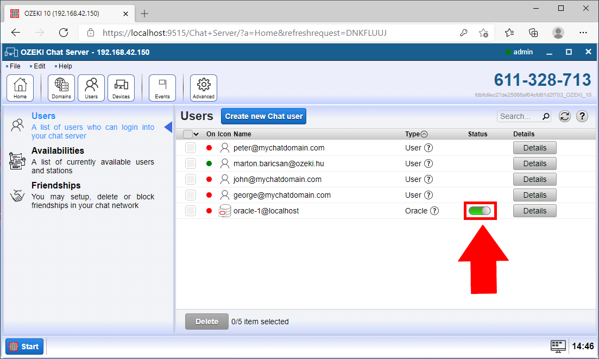Open the Users toolbar icon

point(91,87)
